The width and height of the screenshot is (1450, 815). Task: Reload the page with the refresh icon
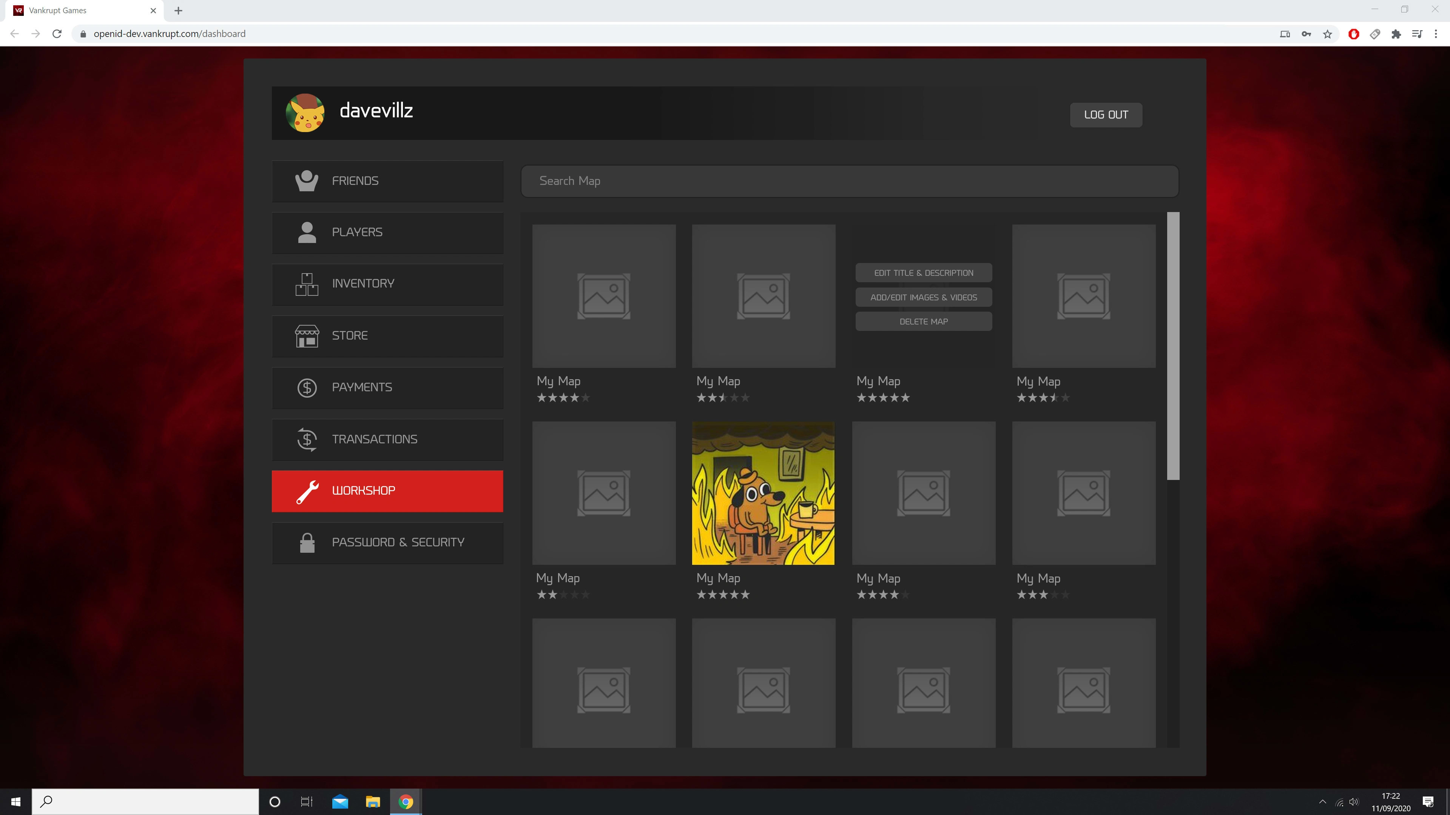[x=57, y=34]
